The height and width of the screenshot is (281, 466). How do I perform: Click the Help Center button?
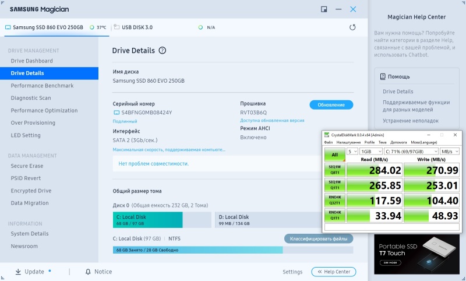click(x=333, y=272)
